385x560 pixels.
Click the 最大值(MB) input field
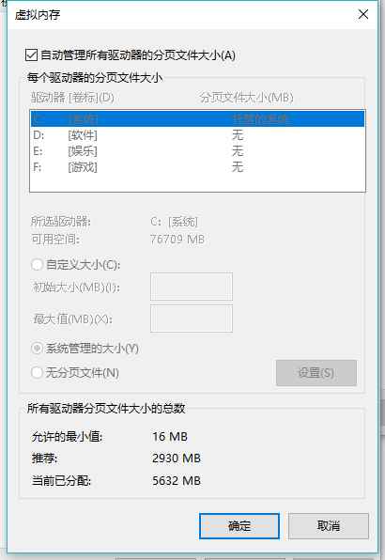point(192,319)
